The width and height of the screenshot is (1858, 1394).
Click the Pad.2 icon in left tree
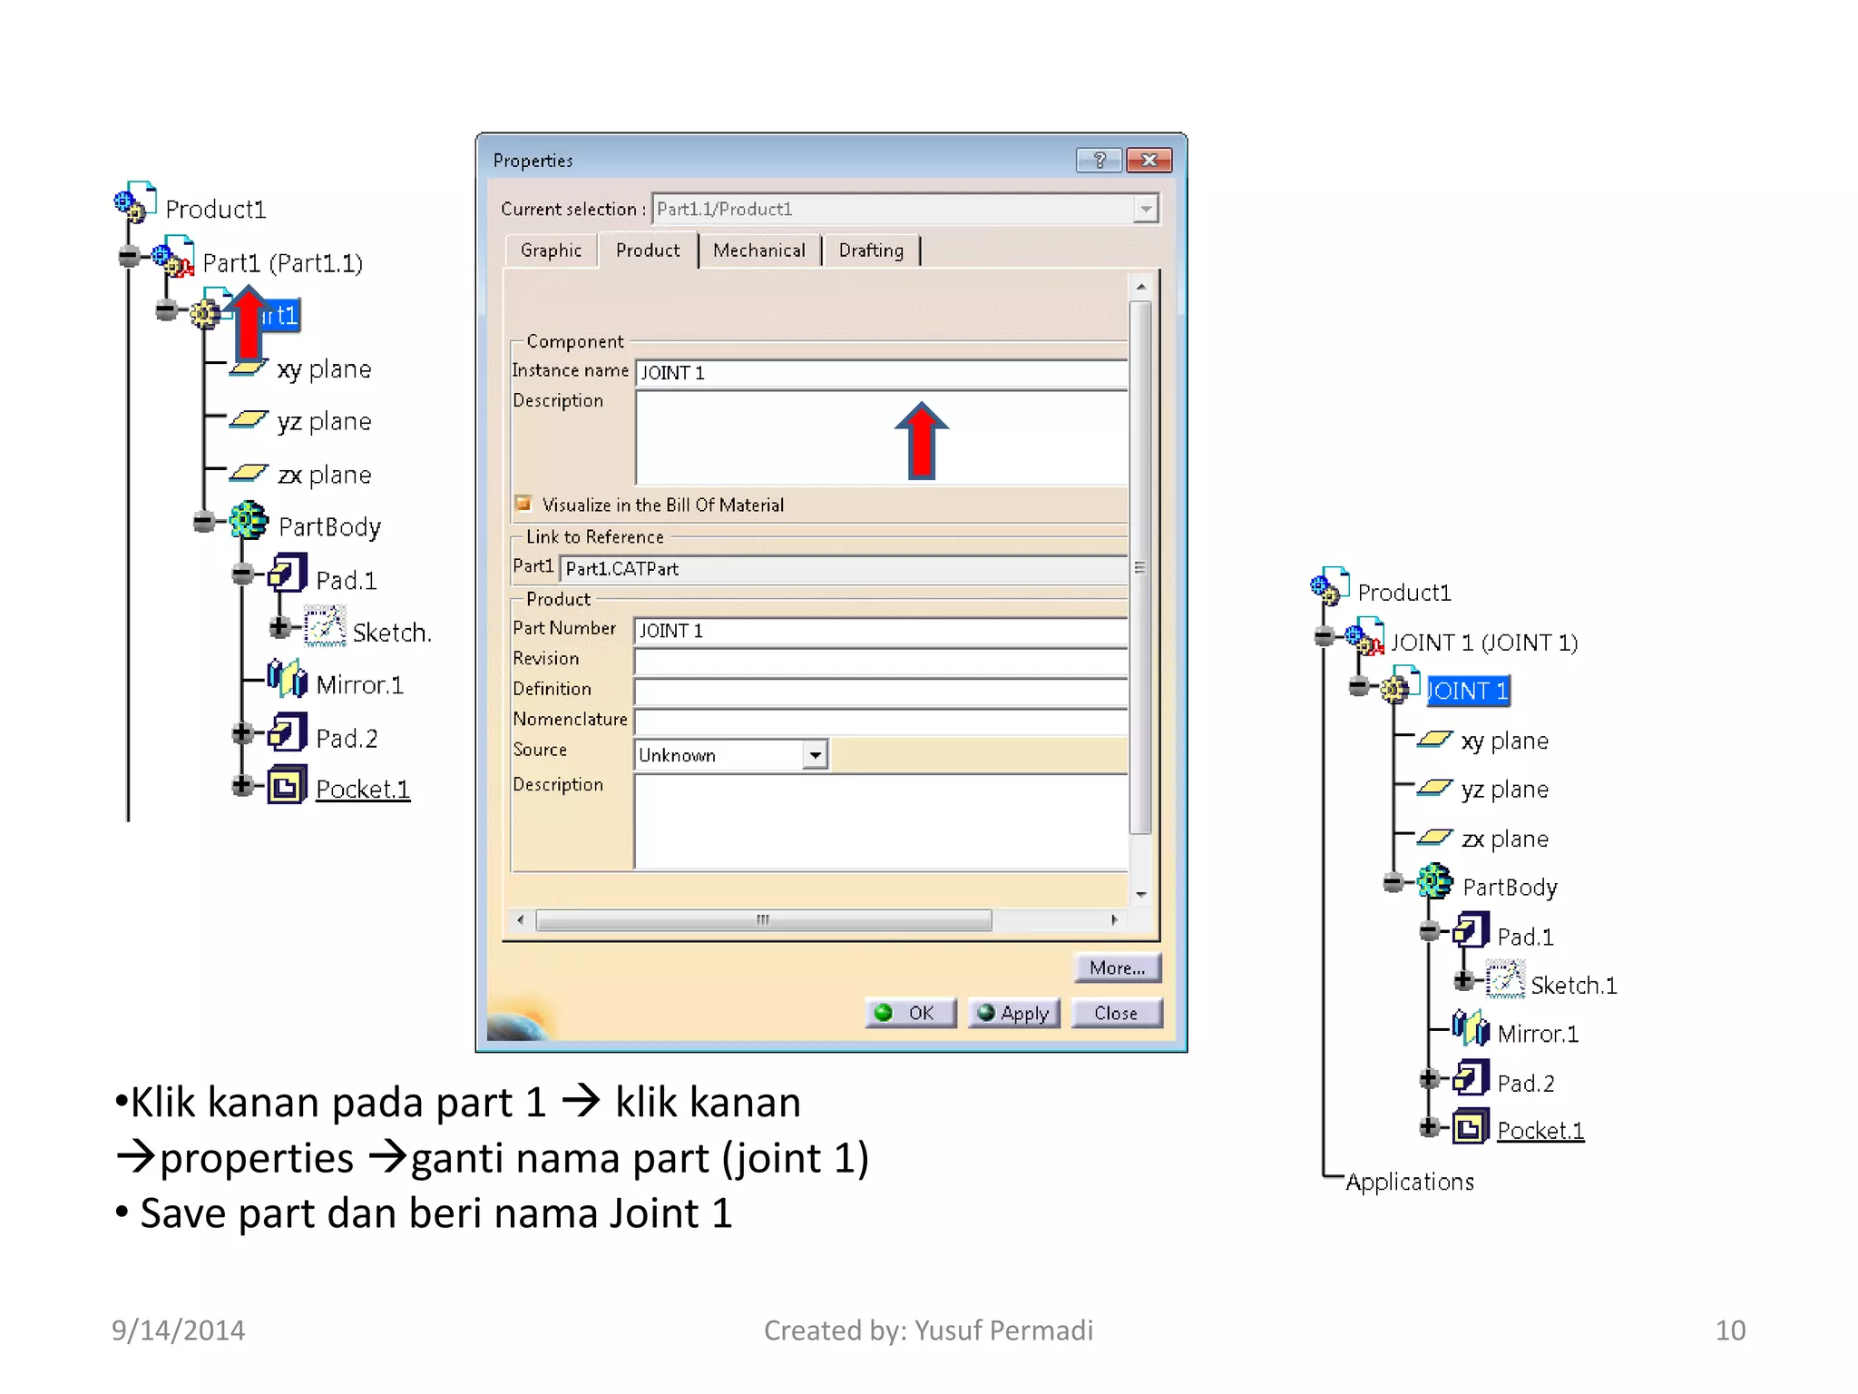point(287,732)
